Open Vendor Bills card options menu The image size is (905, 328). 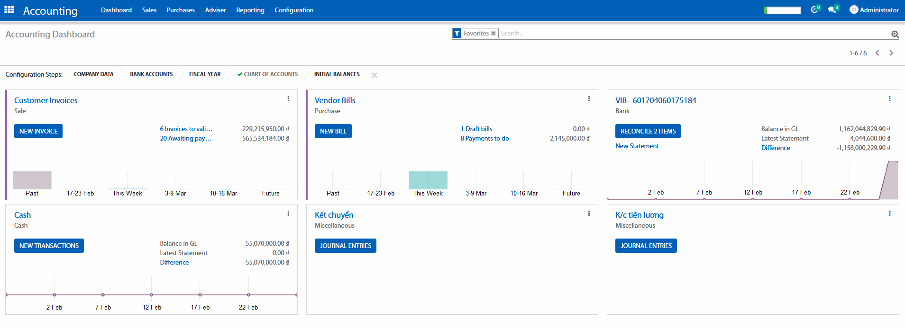589,99
